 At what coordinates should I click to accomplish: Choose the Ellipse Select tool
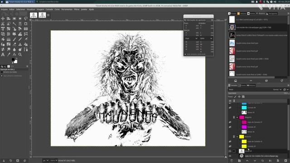coord(20,19)
